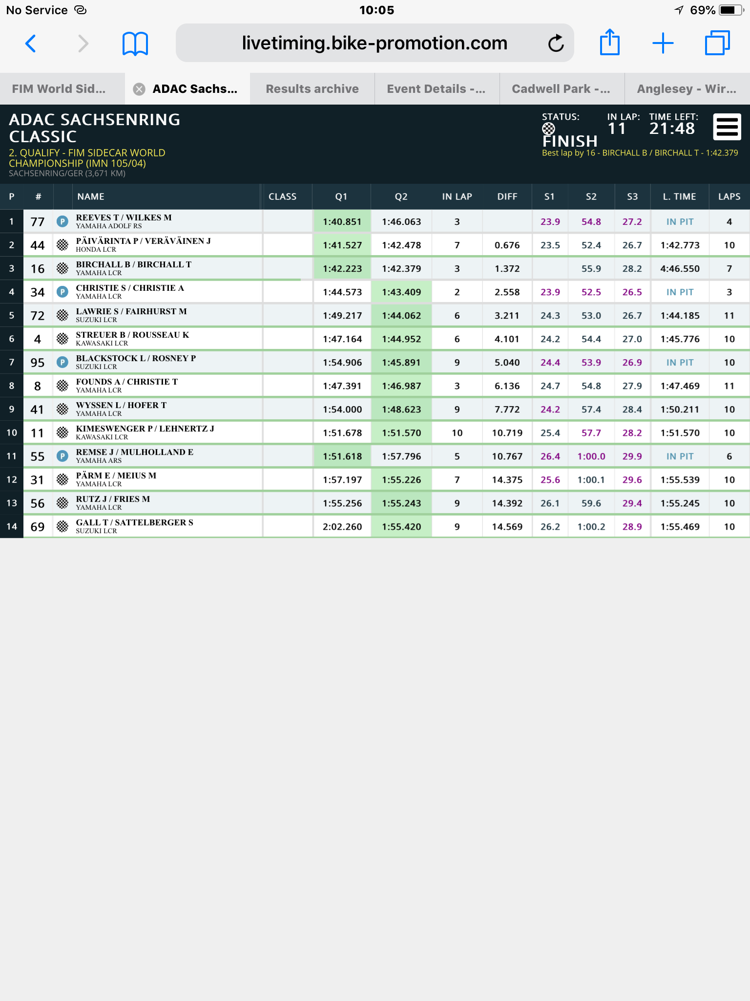This screenshot has height=1001, width=750.
Task: Open the Cadwell Park tab
Action: pyautogui.click(x=562, y=89)
